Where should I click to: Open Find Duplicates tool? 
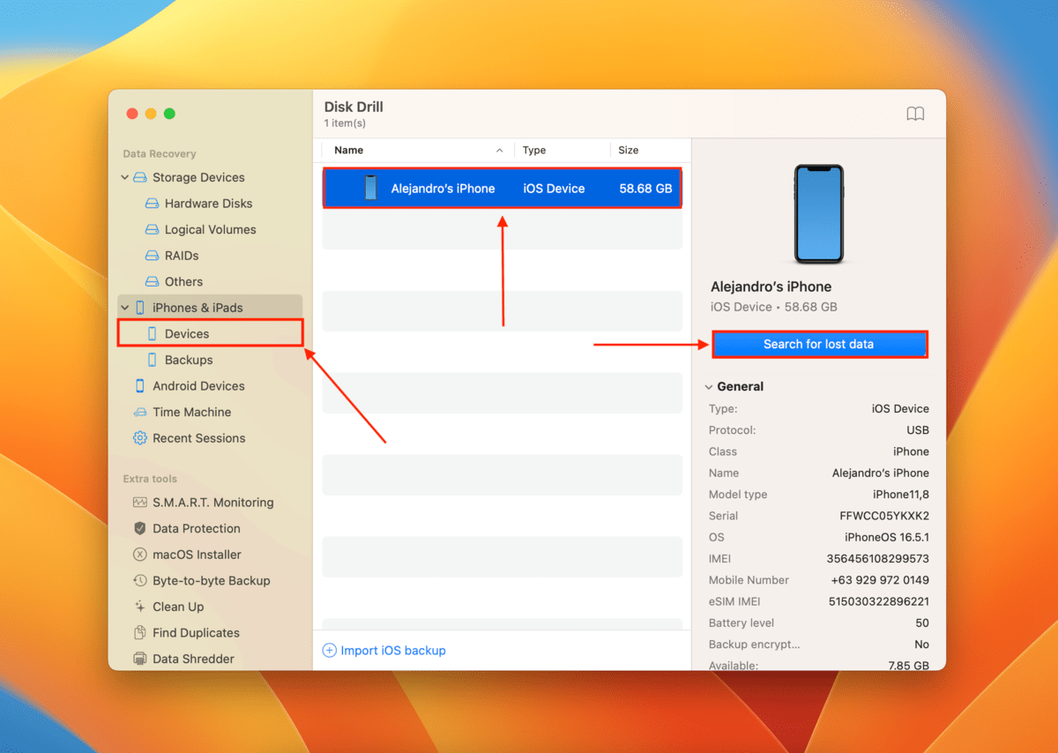pos(196,632)
